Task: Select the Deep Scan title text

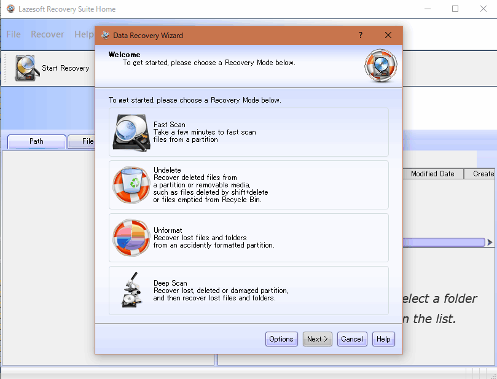Action: [x=170, y=283]
